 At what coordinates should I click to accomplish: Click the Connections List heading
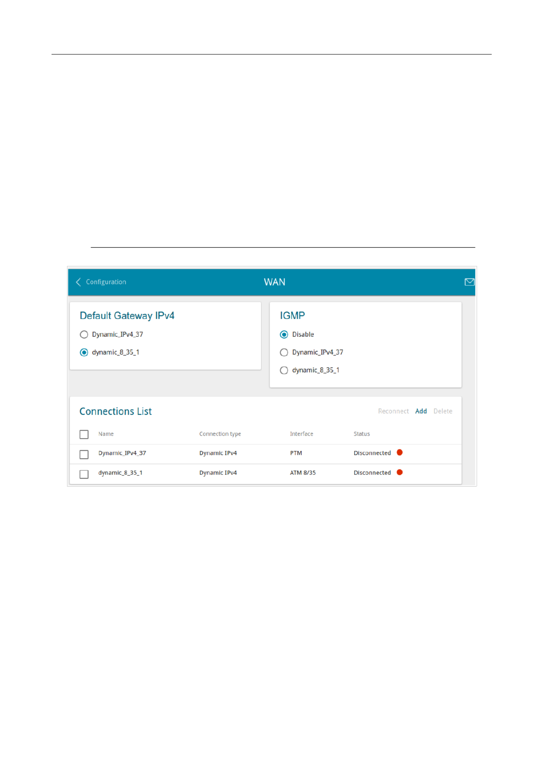coord(115,412)
